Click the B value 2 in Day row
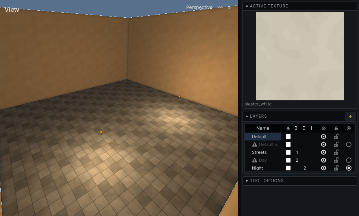359x216 pixels. pos(297,160)
